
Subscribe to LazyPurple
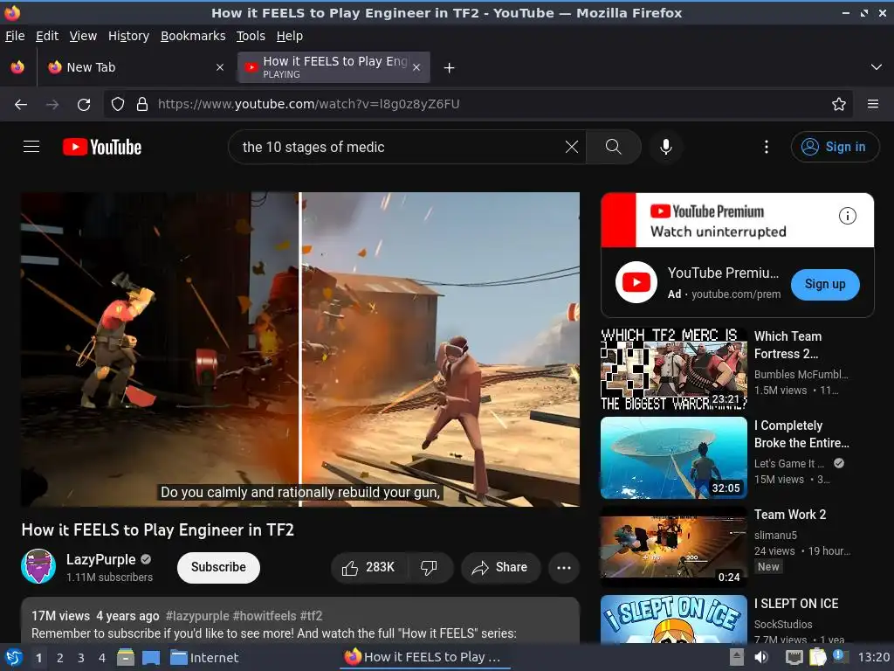tap(218, 567)
